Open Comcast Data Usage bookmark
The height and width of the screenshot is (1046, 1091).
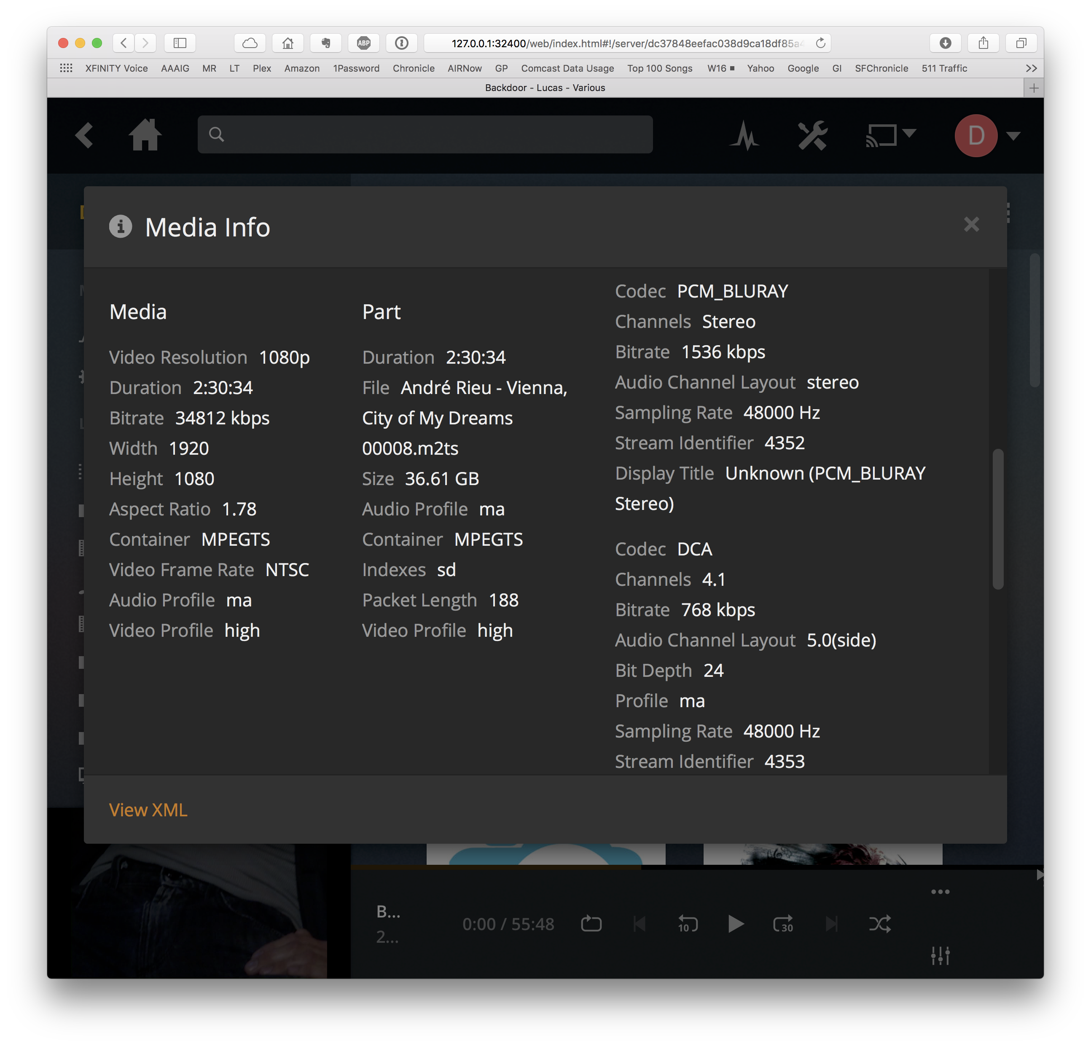coord(567,68)
